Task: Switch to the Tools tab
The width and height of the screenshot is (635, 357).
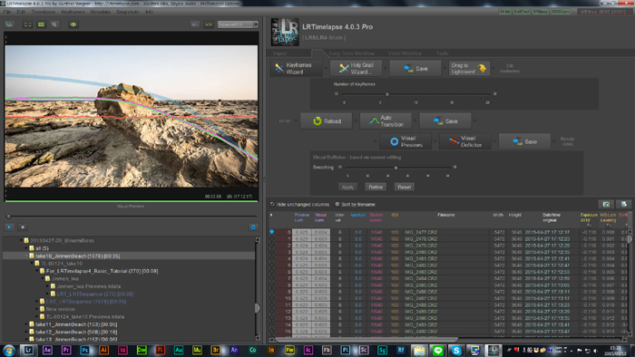Action: pyautogui.click(x=443, y=53)
